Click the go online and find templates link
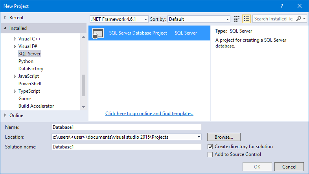Screen dimensions: 309x174 tap(149, 114)
